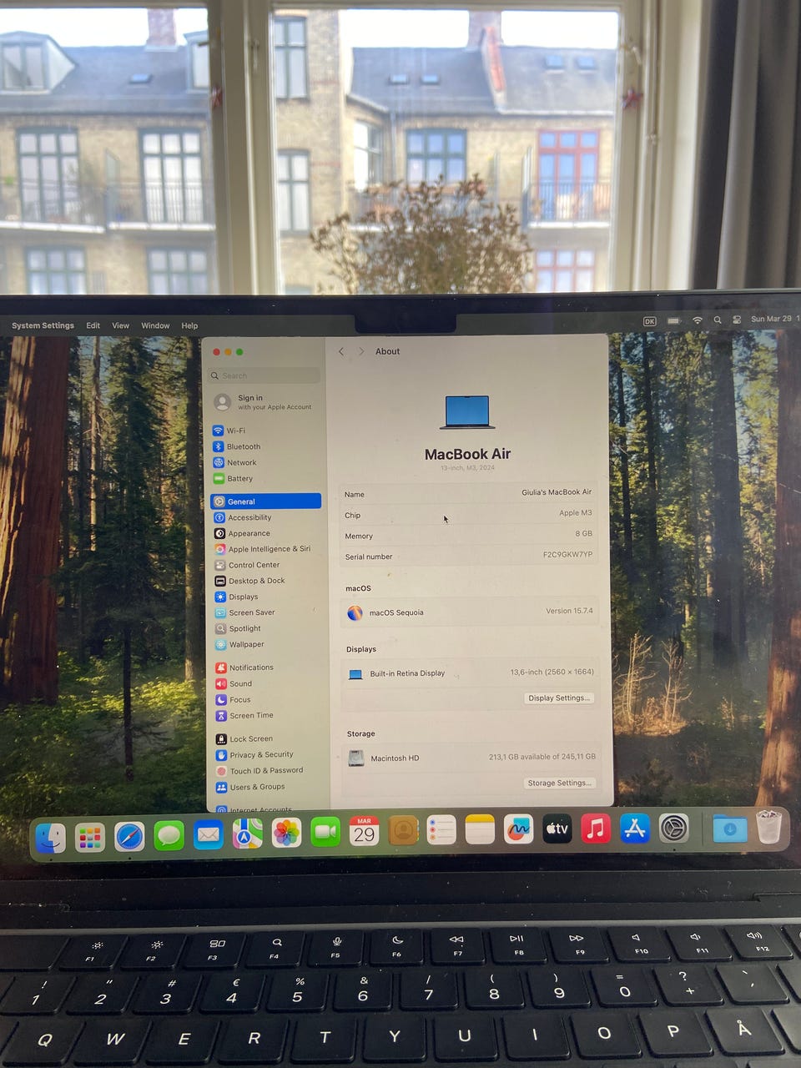This screenshot has height=1068, width=801.
Task: Open Users & Groups settings
Action: click(x=268, y=787)
